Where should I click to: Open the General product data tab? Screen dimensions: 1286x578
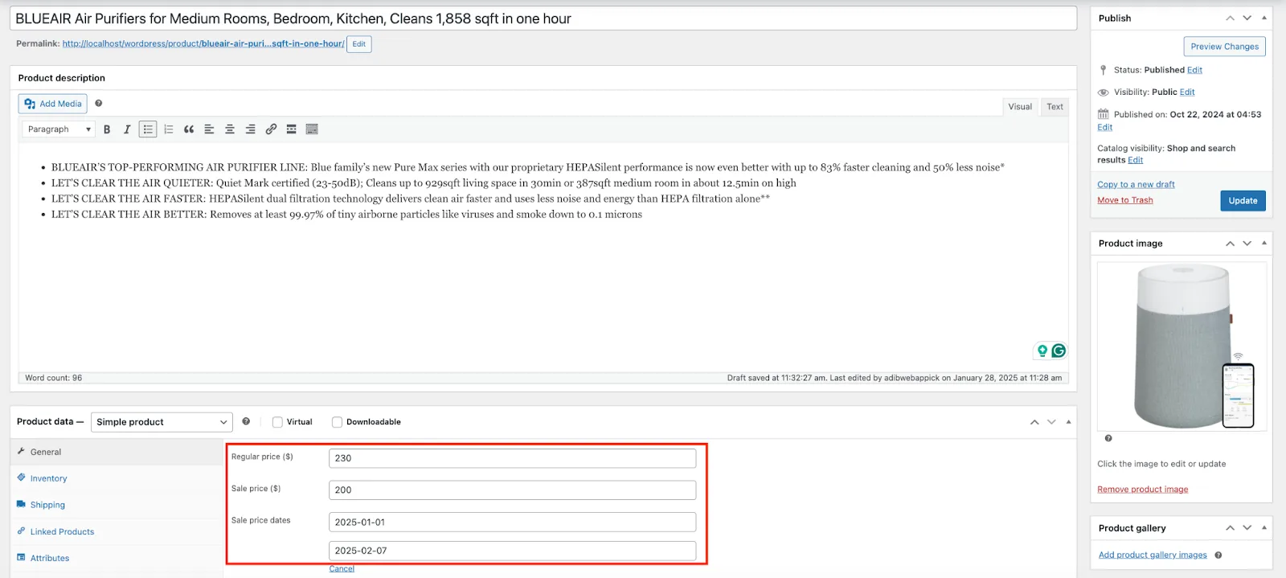117,452
